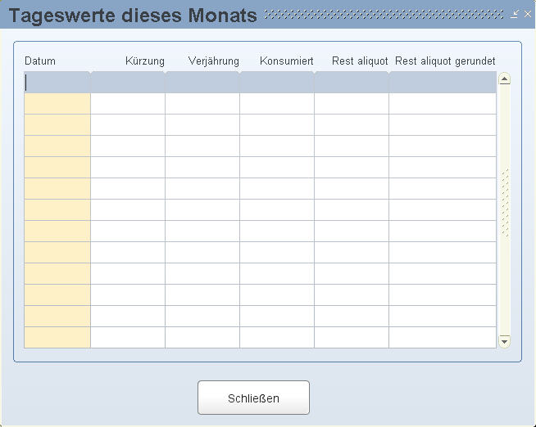The width and height of the screenshot is (536, 427).
Task: Click the first row Verjährung cell
Action: coord(202,83)
